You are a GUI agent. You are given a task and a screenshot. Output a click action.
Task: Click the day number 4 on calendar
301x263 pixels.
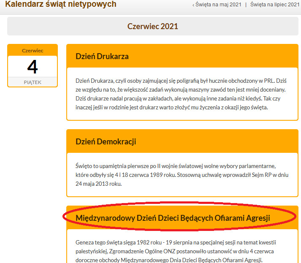click(33, 67)
